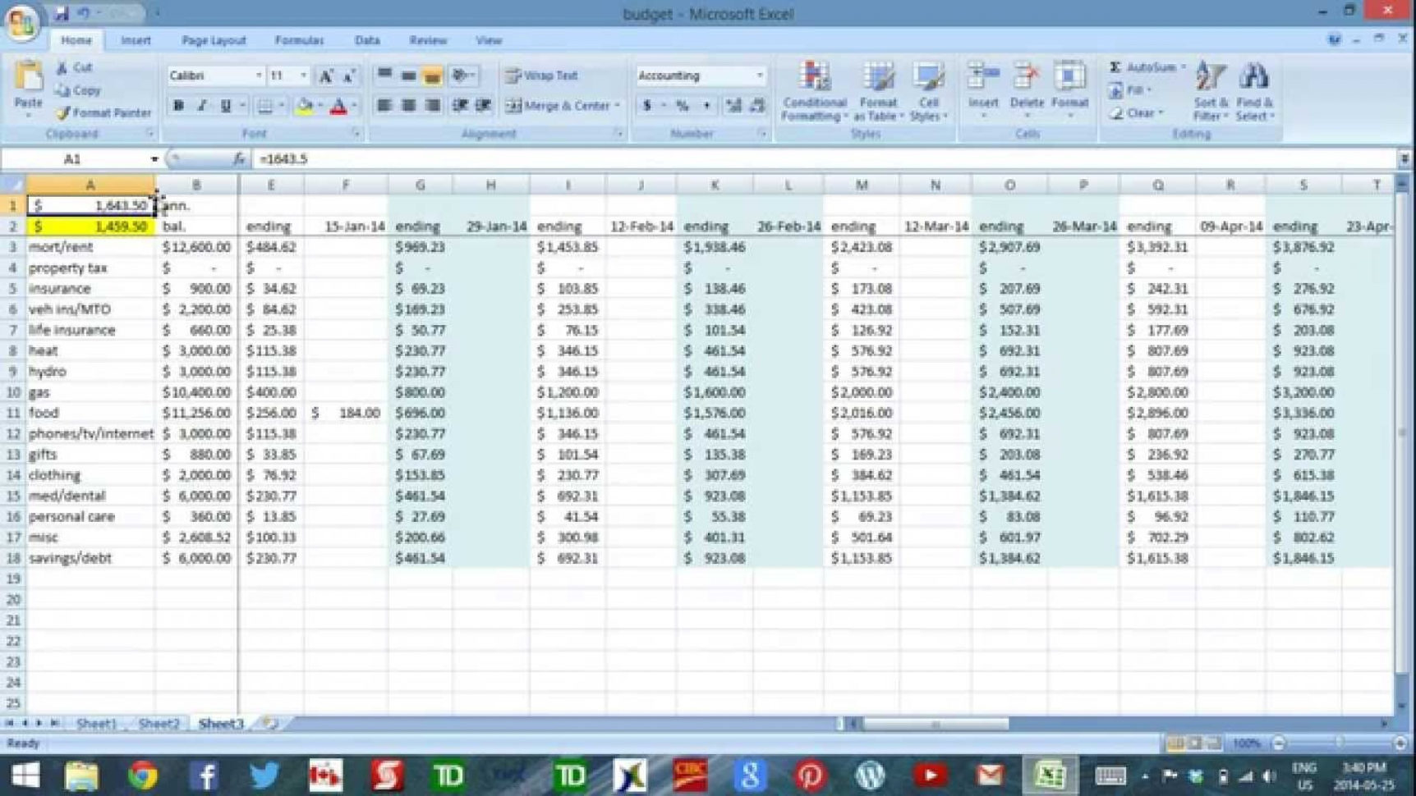Switch to the Formulas ribbon tab
Viewport: 1416px width, 796px height.
(299, 39)
